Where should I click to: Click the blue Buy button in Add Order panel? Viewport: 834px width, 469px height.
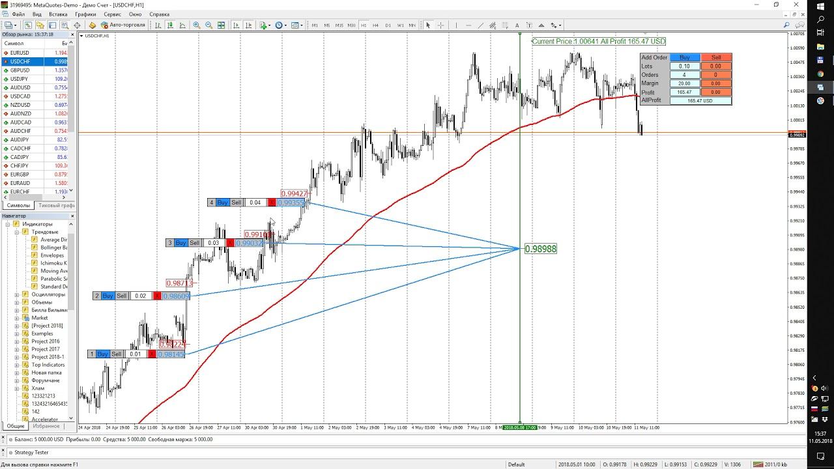(x=685, y=57)
